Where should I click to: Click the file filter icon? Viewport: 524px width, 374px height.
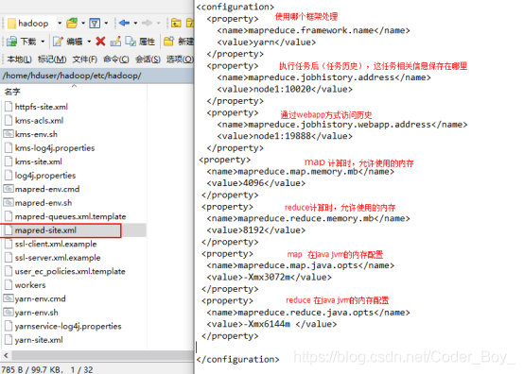click(95, 23)
